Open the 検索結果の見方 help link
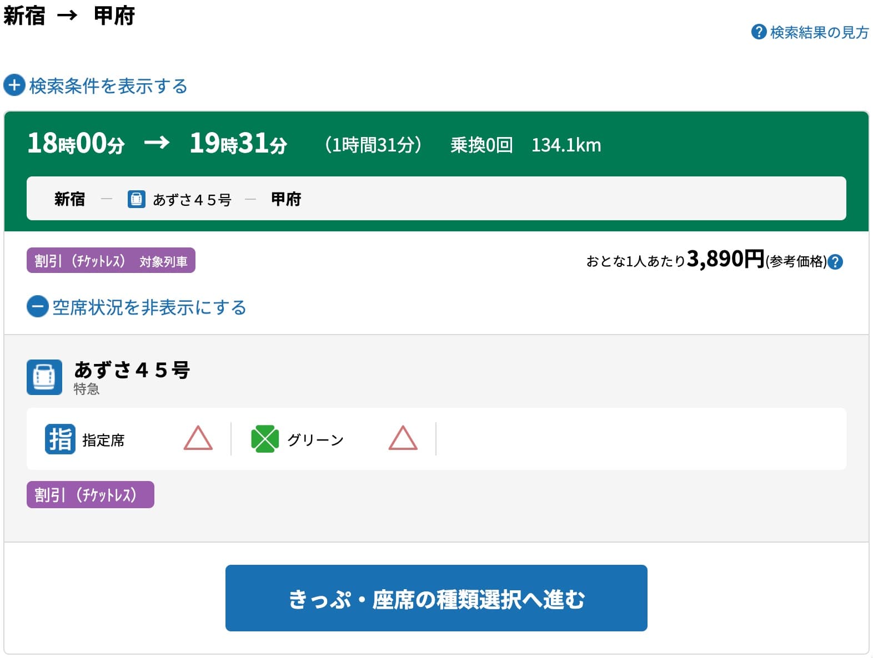The height and width of the screenshot is (658, 873). pos(810,32)
